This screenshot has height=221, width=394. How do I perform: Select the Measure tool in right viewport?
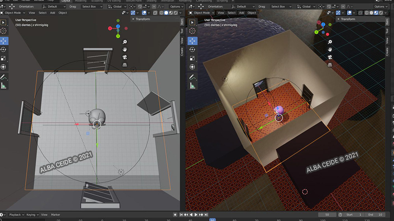pyautogui.click(x=193, y=86)
